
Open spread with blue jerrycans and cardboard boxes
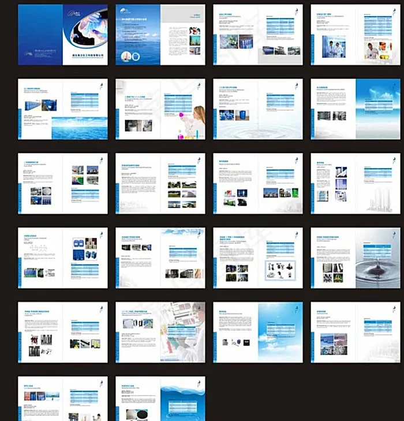click(63, 258)
